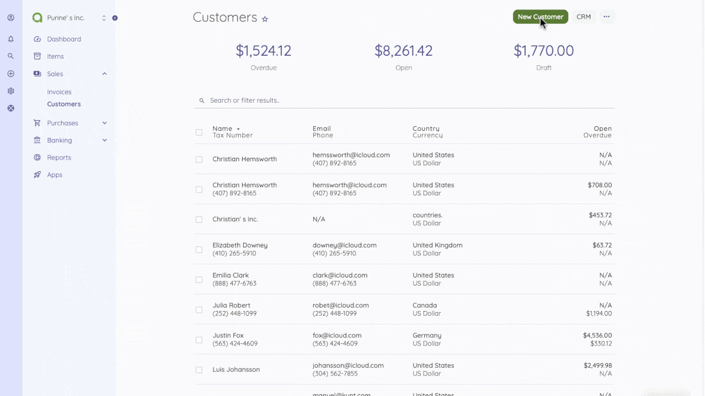Image resolution: width=705 pixels, height=396 pixels.
Task: Favorite the Customers page with star
Action: (265, 19)
